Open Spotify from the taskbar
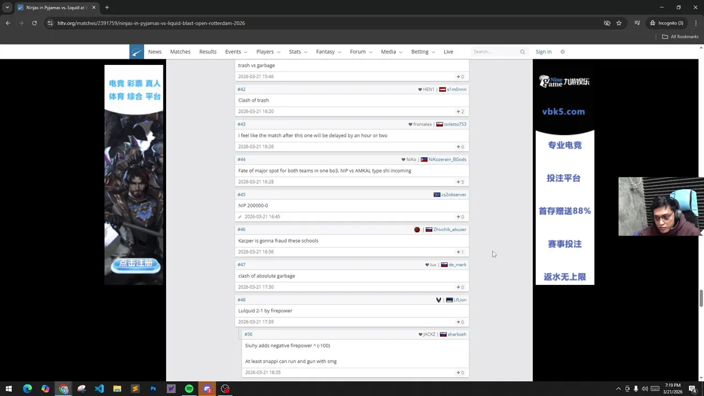Image resolution: width=704 pixels, height=396 pixels. pos(189,389)
